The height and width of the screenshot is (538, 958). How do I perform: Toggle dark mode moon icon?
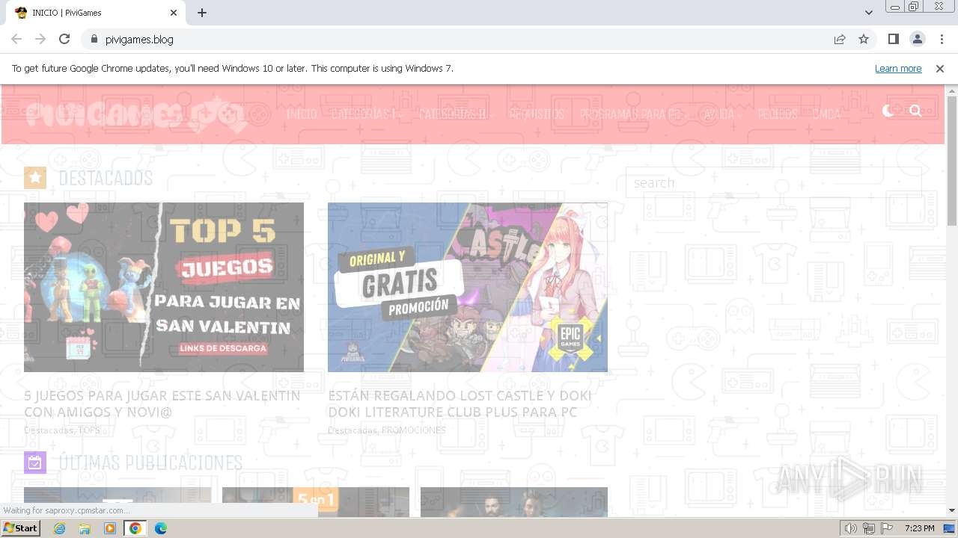888,111
